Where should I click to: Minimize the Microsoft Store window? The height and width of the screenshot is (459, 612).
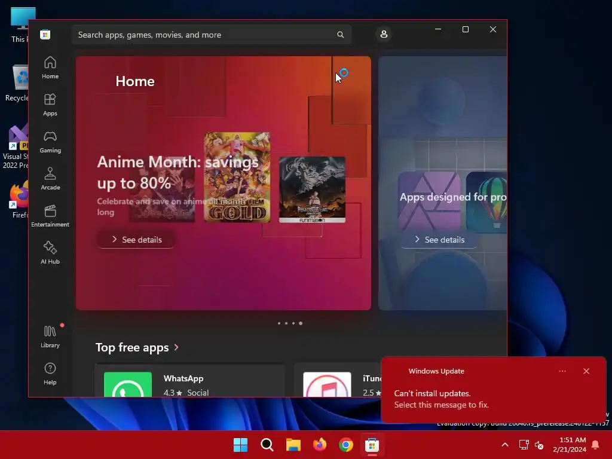tap(438, 29)
